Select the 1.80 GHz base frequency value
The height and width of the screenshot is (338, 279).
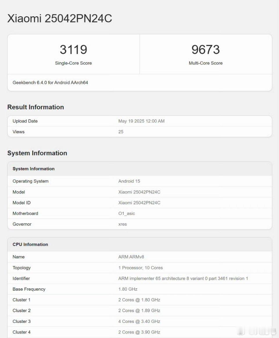coord(128,289)
